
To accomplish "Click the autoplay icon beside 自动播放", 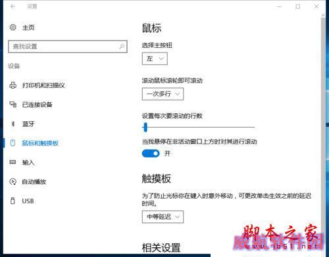I will [x=13, y=182].
